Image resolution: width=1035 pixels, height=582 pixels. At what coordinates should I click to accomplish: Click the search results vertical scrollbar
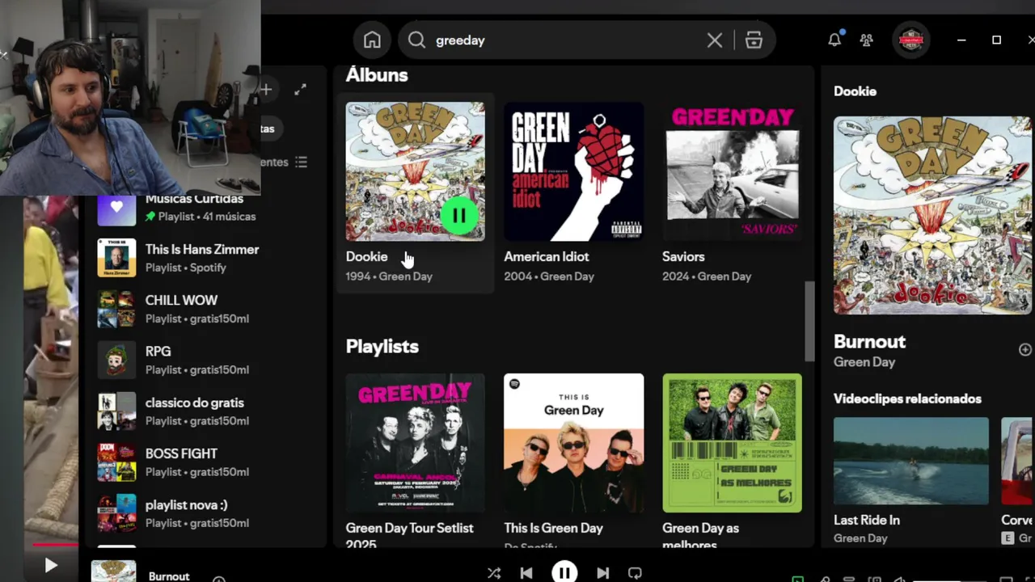pyautogui.click(x=809, y=321)
